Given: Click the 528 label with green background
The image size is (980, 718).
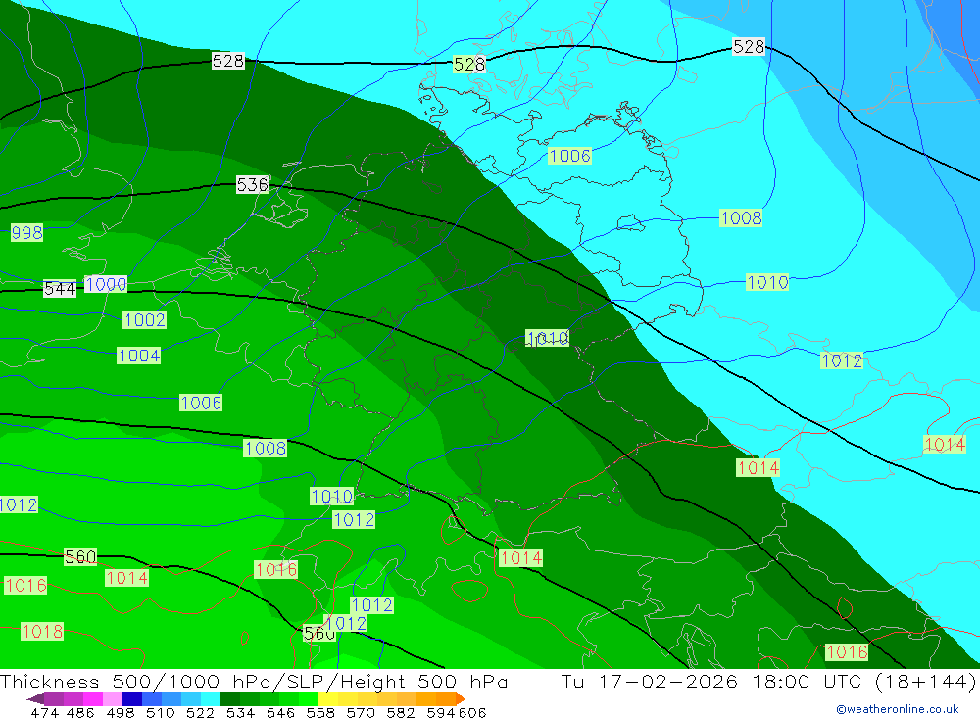Looking at the screenshot, I should coord(469,64).
